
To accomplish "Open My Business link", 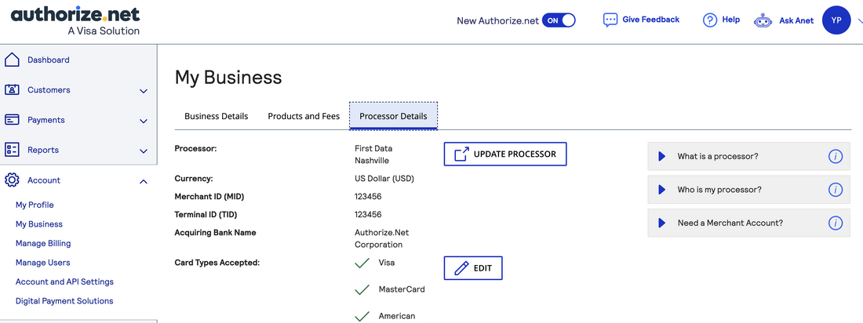I will (39, 224).
